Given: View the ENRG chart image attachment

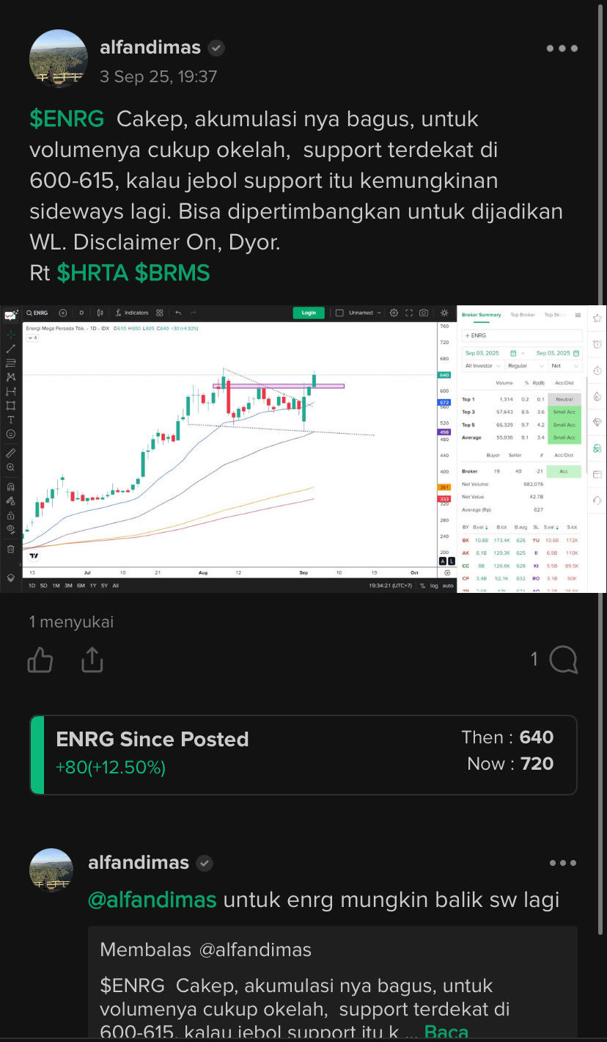Looking at the screenshot, I should (303, 449).
